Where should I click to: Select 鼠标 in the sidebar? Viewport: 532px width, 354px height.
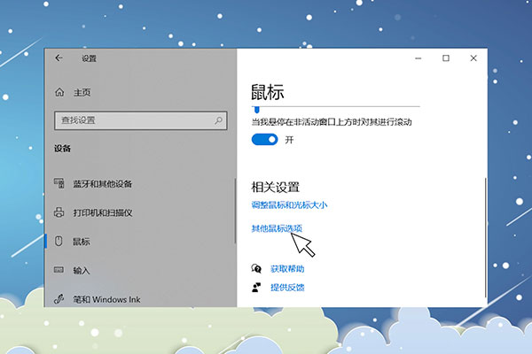(82, 241)
